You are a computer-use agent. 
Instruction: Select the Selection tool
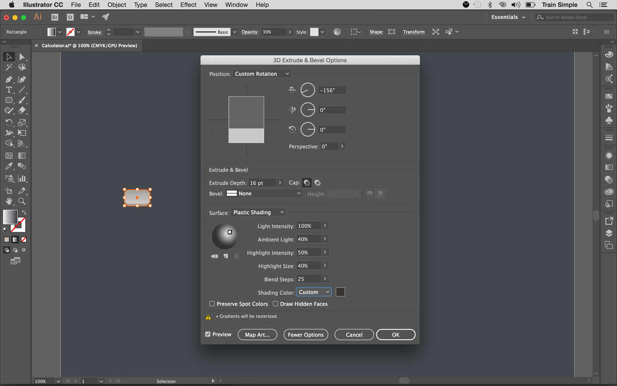8,57
